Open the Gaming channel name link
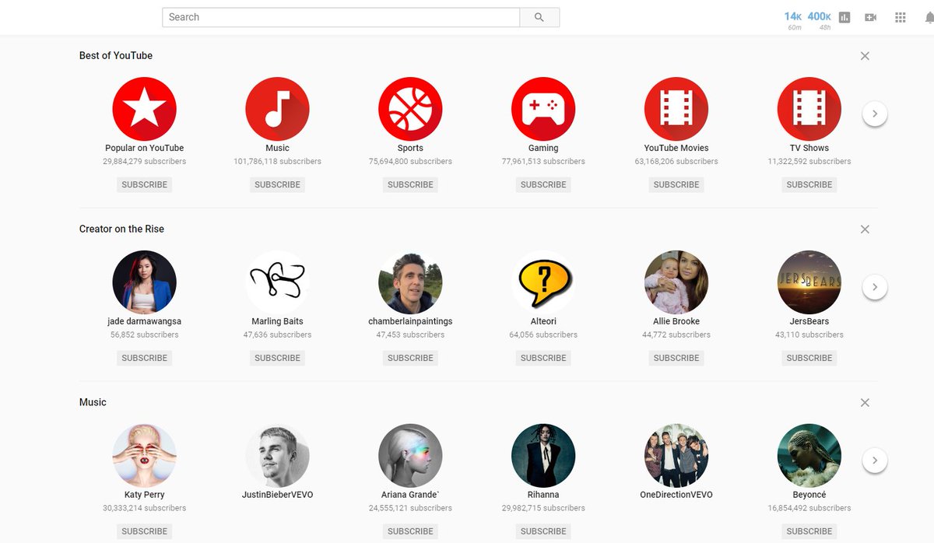 click(x=543, y=148)
